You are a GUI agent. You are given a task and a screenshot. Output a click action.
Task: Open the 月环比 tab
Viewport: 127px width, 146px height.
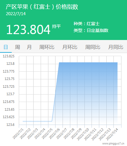tap(70, 47)
